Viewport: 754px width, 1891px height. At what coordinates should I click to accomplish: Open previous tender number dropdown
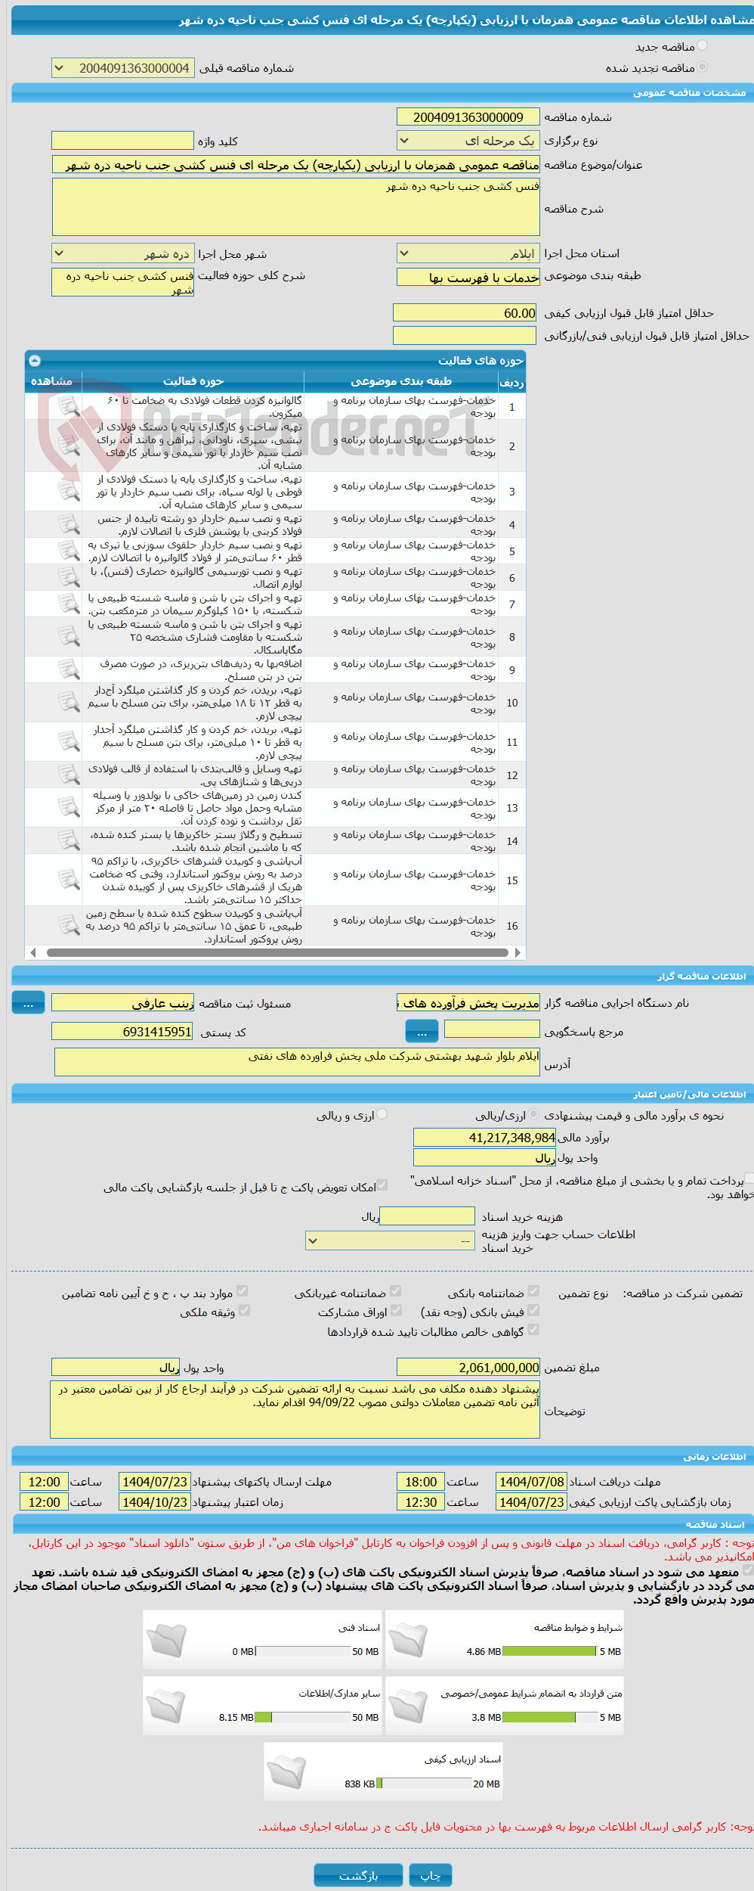point(123,68)
